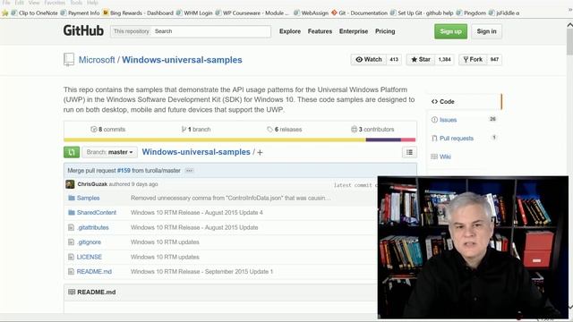Click the SharedContent folder icon

[x=72, y=213]
